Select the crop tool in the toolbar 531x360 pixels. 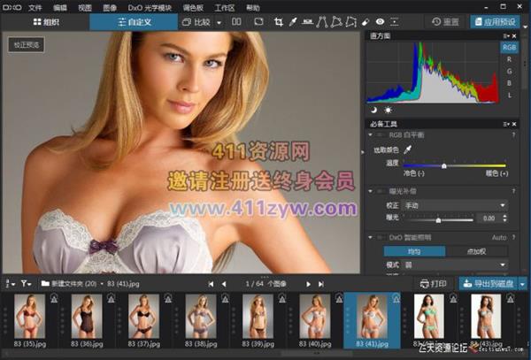279,20
